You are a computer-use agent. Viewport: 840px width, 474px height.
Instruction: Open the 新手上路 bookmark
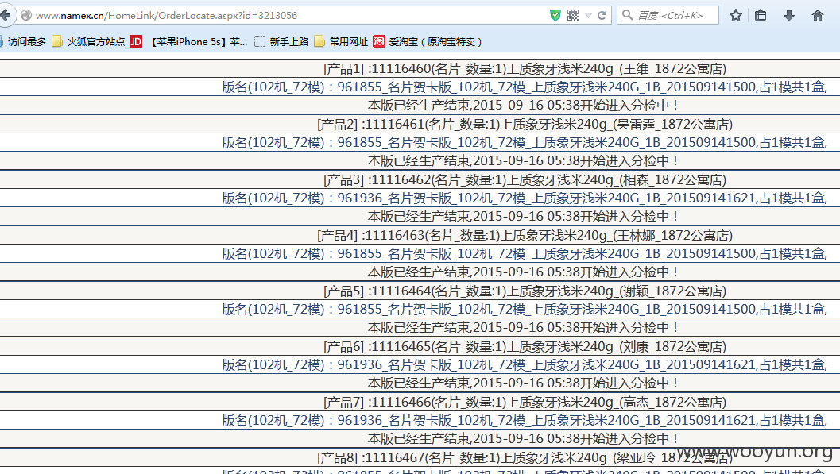coord(281,42)
